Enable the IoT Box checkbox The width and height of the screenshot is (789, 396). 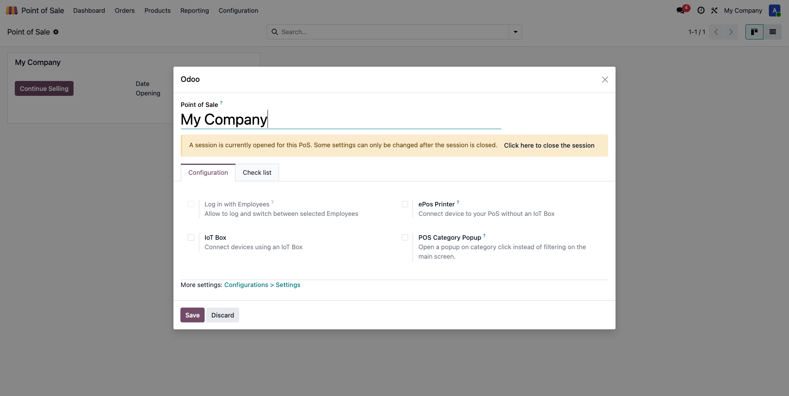click(x=191, y=237)
